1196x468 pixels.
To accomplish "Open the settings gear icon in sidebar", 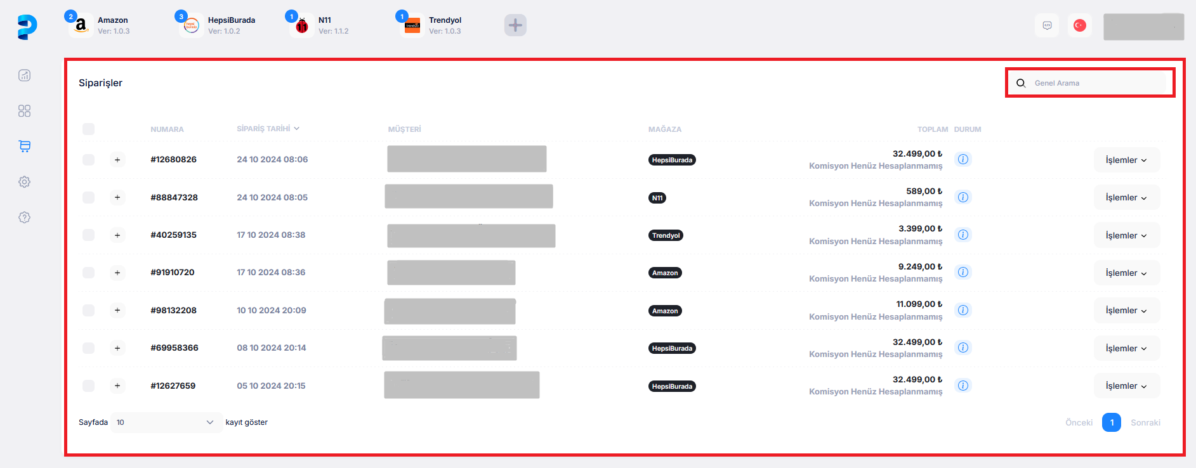I will [24, 182].
